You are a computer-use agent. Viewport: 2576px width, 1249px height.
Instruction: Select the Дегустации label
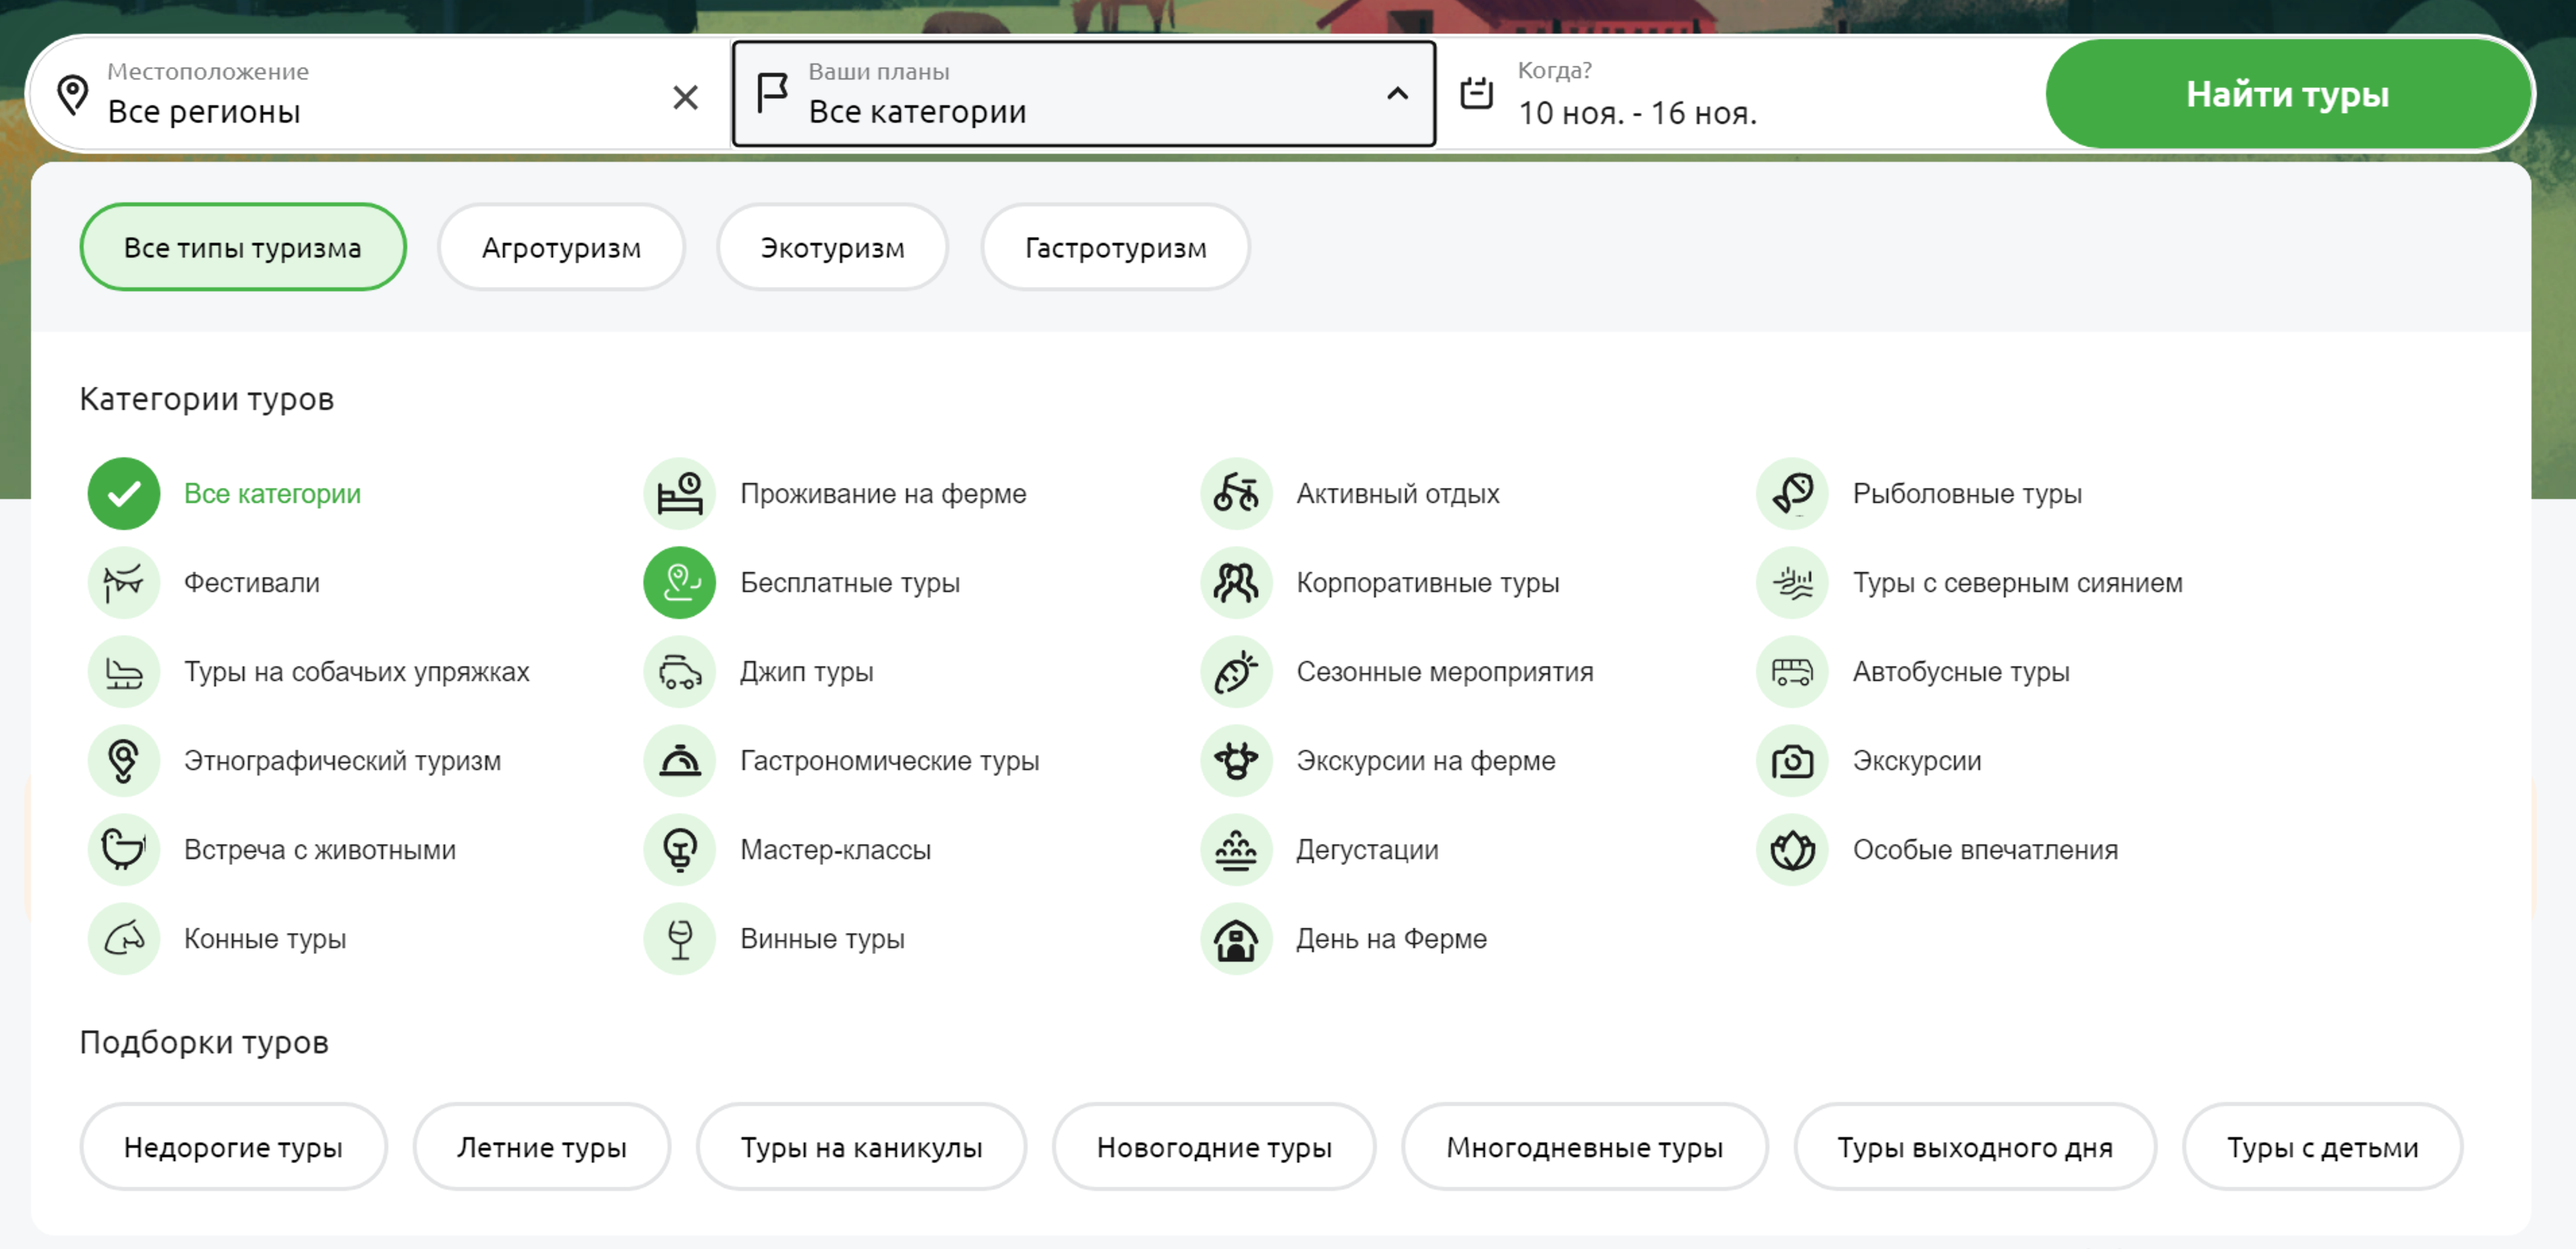pos(1367,849)
